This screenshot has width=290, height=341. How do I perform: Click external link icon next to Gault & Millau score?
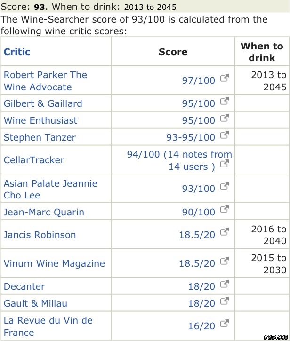coord(225,301)
